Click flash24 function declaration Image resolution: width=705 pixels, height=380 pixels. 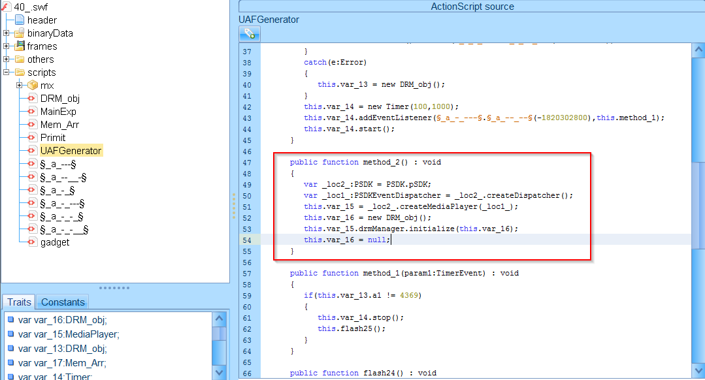[x=363, y=373]
